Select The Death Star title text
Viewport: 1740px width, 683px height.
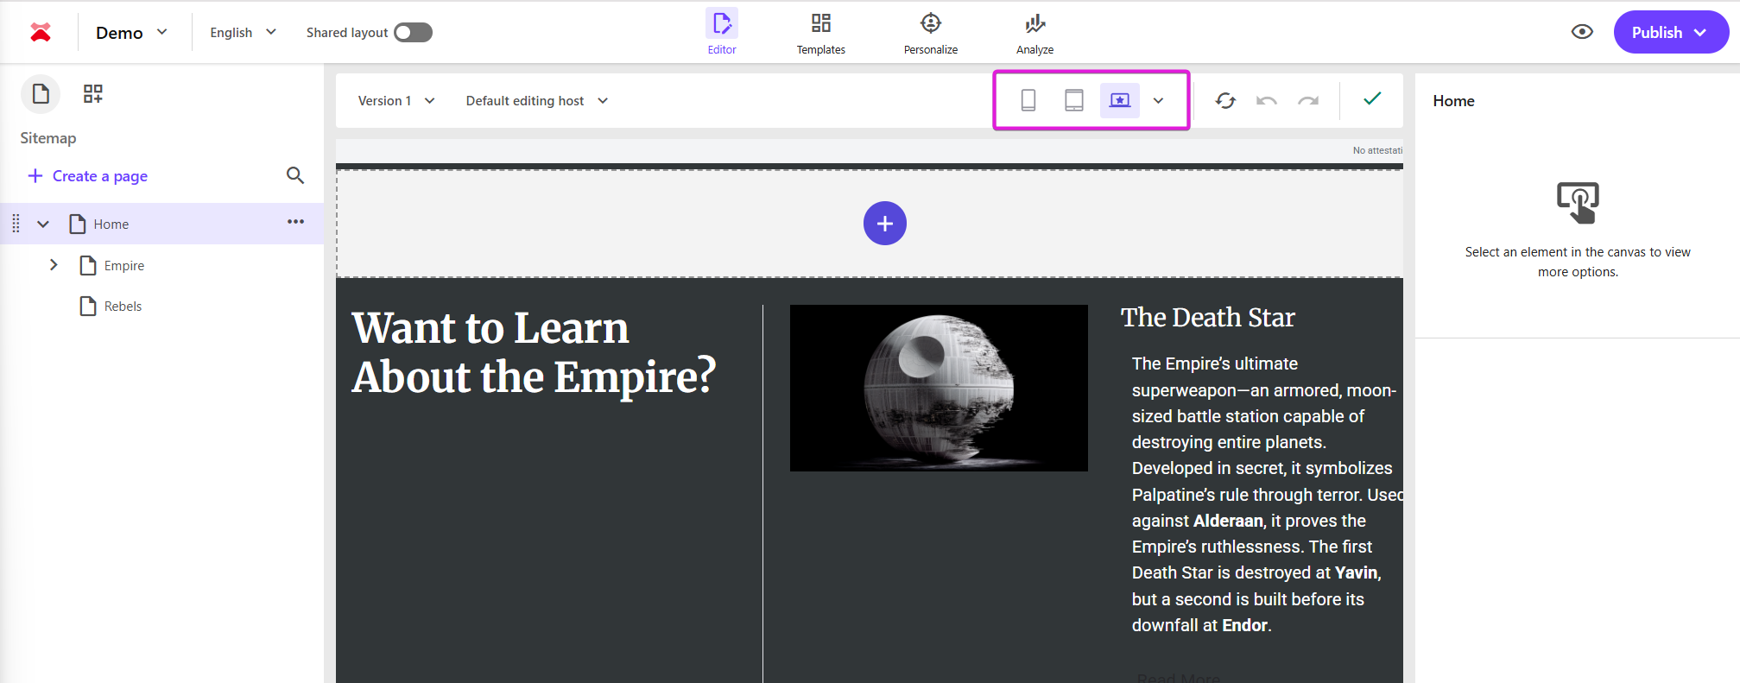click(1208, 318)
